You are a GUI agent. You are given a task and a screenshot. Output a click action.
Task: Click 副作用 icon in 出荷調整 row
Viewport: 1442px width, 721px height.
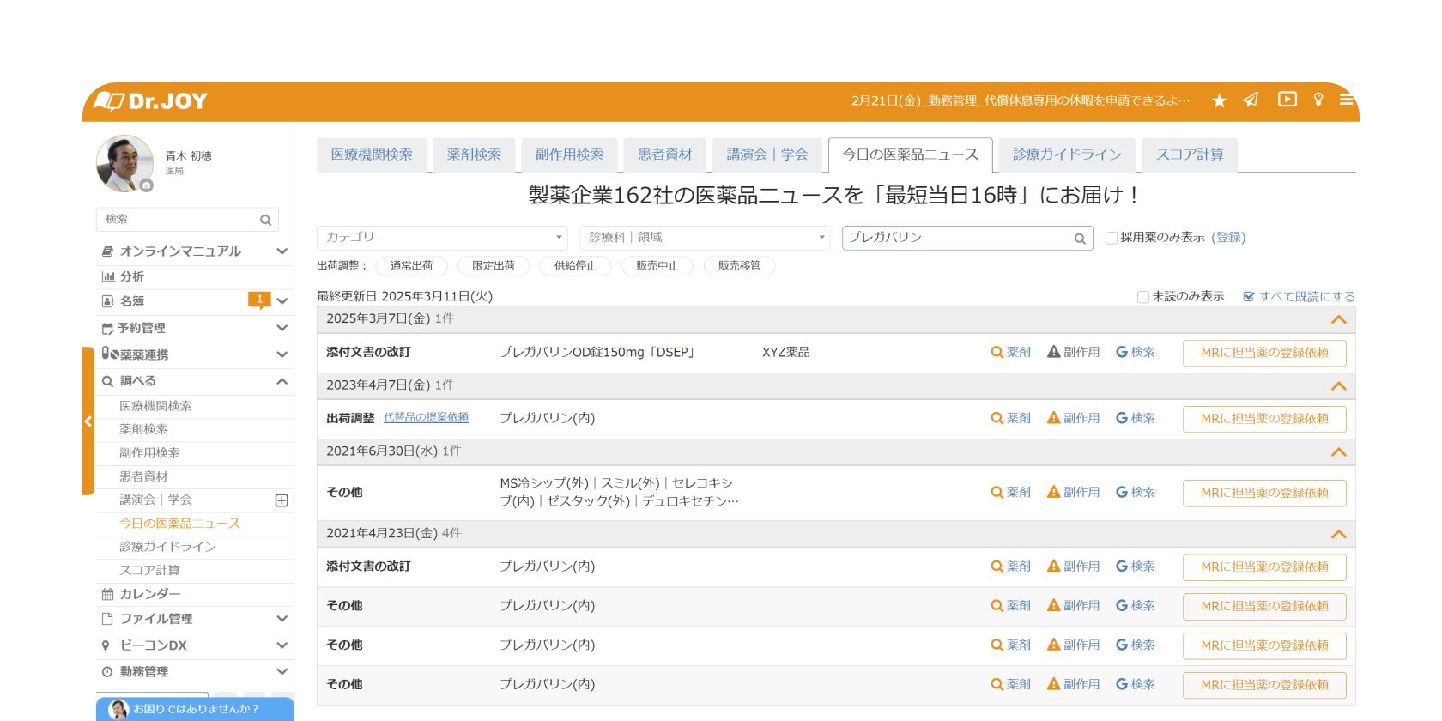coord(1073,418)
